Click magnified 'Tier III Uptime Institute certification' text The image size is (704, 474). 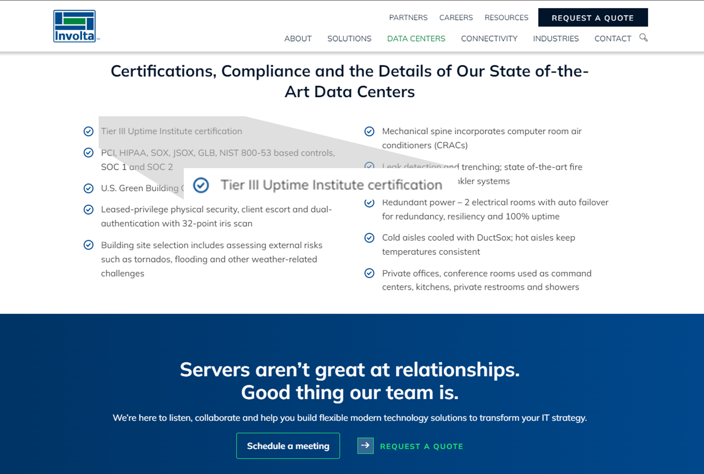331,185
